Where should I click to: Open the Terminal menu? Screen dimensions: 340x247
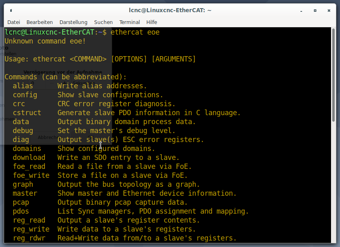130,22
